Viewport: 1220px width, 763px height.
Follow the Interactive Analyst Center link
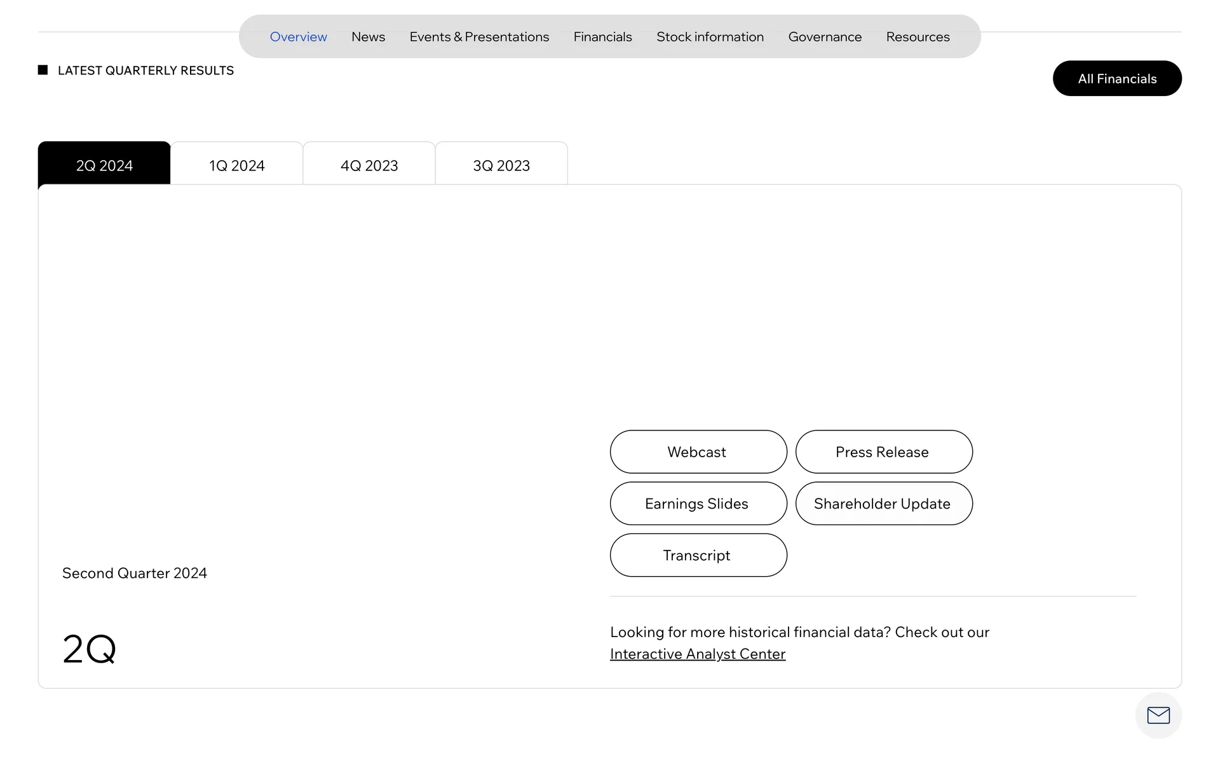697,654
